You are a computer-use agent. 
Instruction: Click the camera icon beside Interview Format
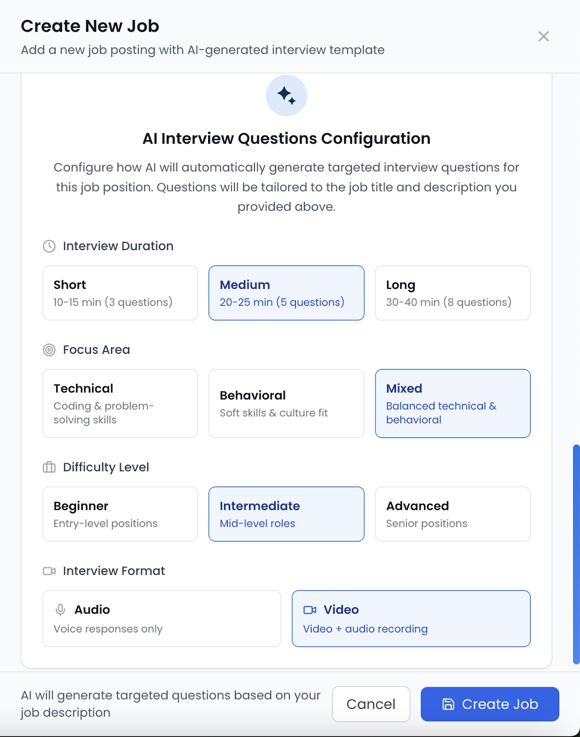pos(49,571)
